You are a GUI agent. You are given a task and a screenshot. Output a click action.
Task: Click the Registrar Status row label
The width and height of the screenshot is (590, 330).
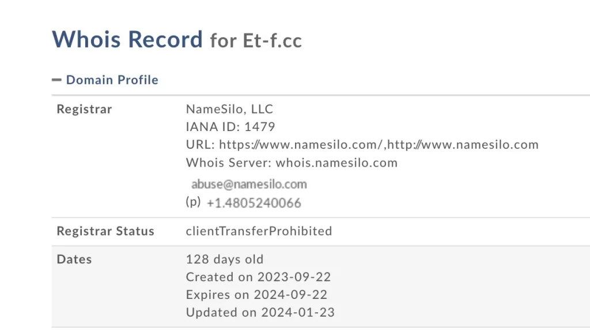(105, 231)
